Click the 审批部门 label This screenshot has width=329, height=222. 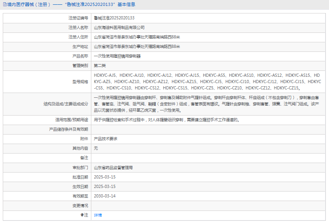click(80, 168)
